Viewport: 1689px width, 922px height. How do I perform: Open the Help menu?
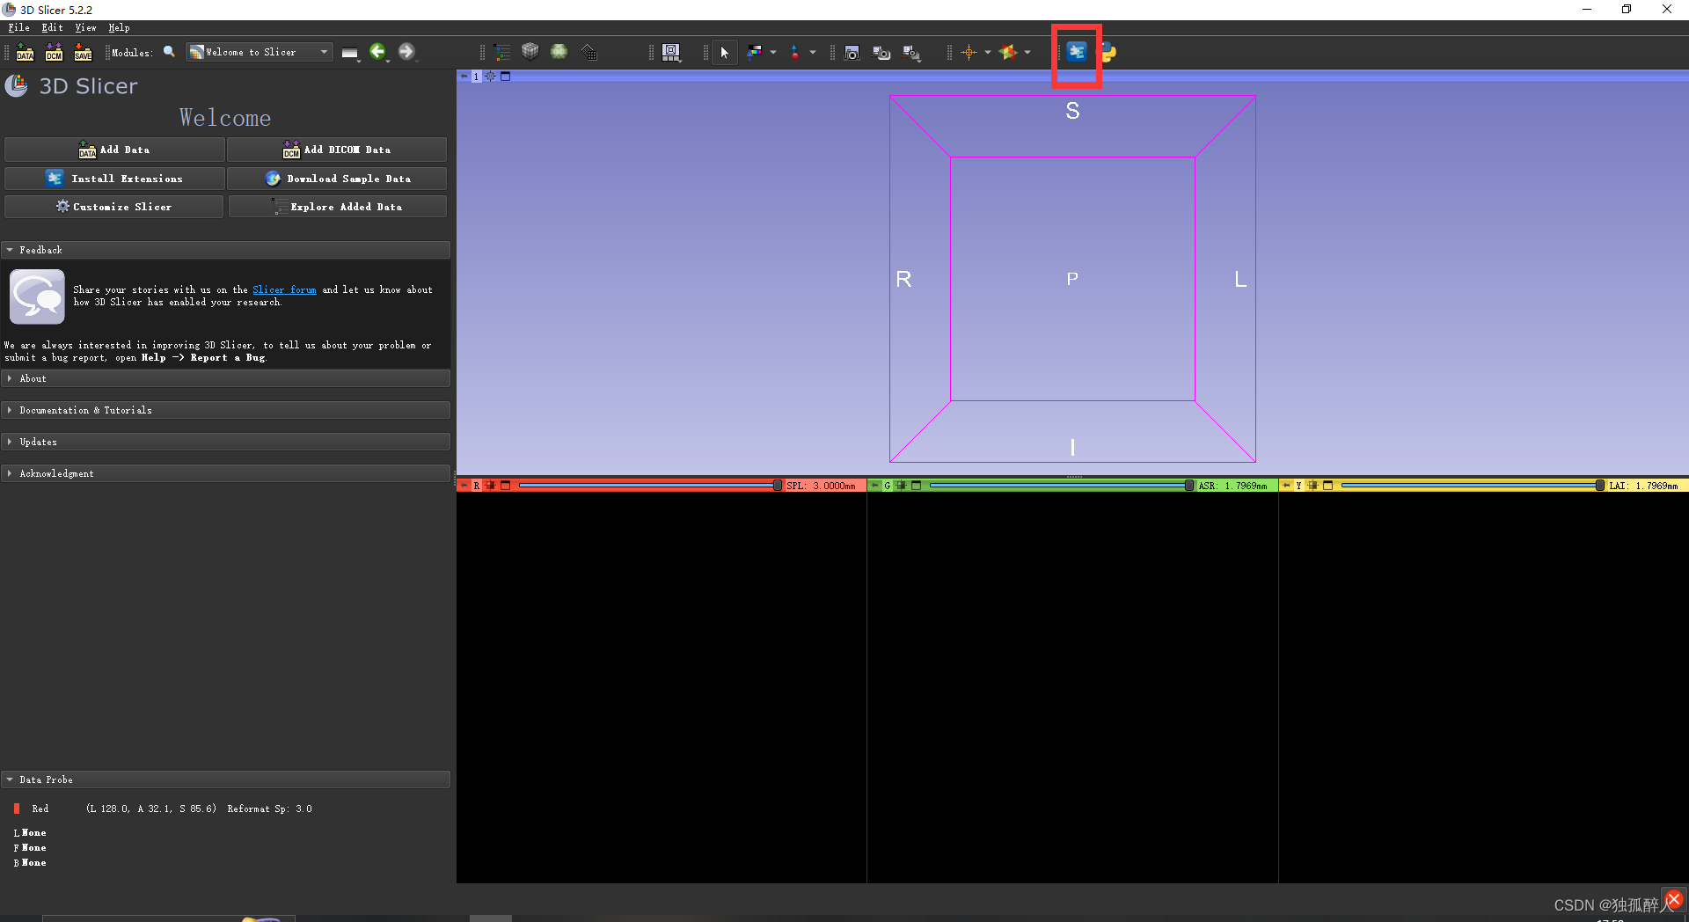tap(119, 27)
